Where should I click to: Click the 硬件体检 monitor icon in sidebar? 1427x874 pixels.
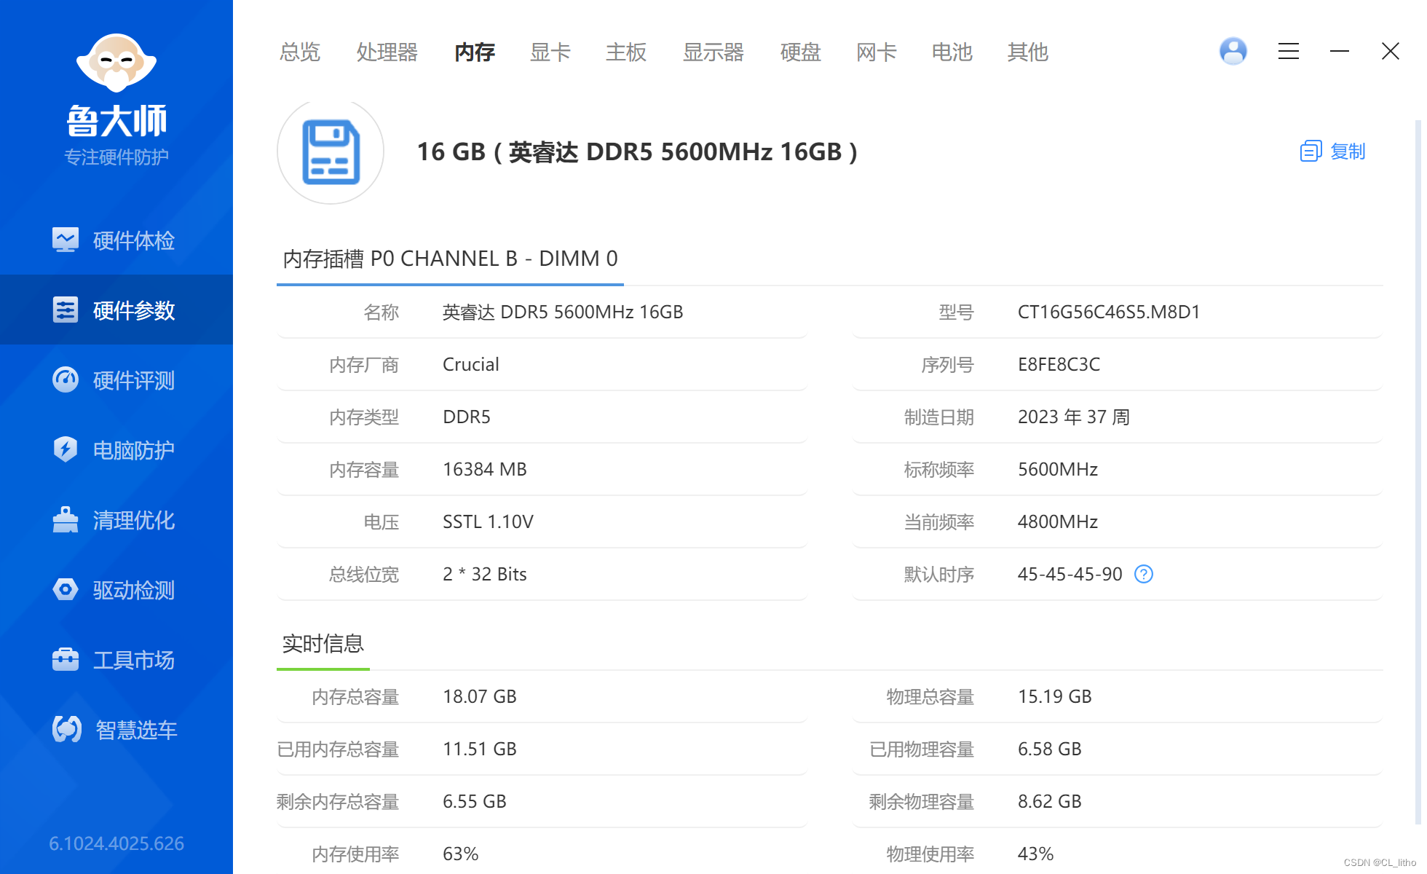pyautogui.click(x=65, y=240)
